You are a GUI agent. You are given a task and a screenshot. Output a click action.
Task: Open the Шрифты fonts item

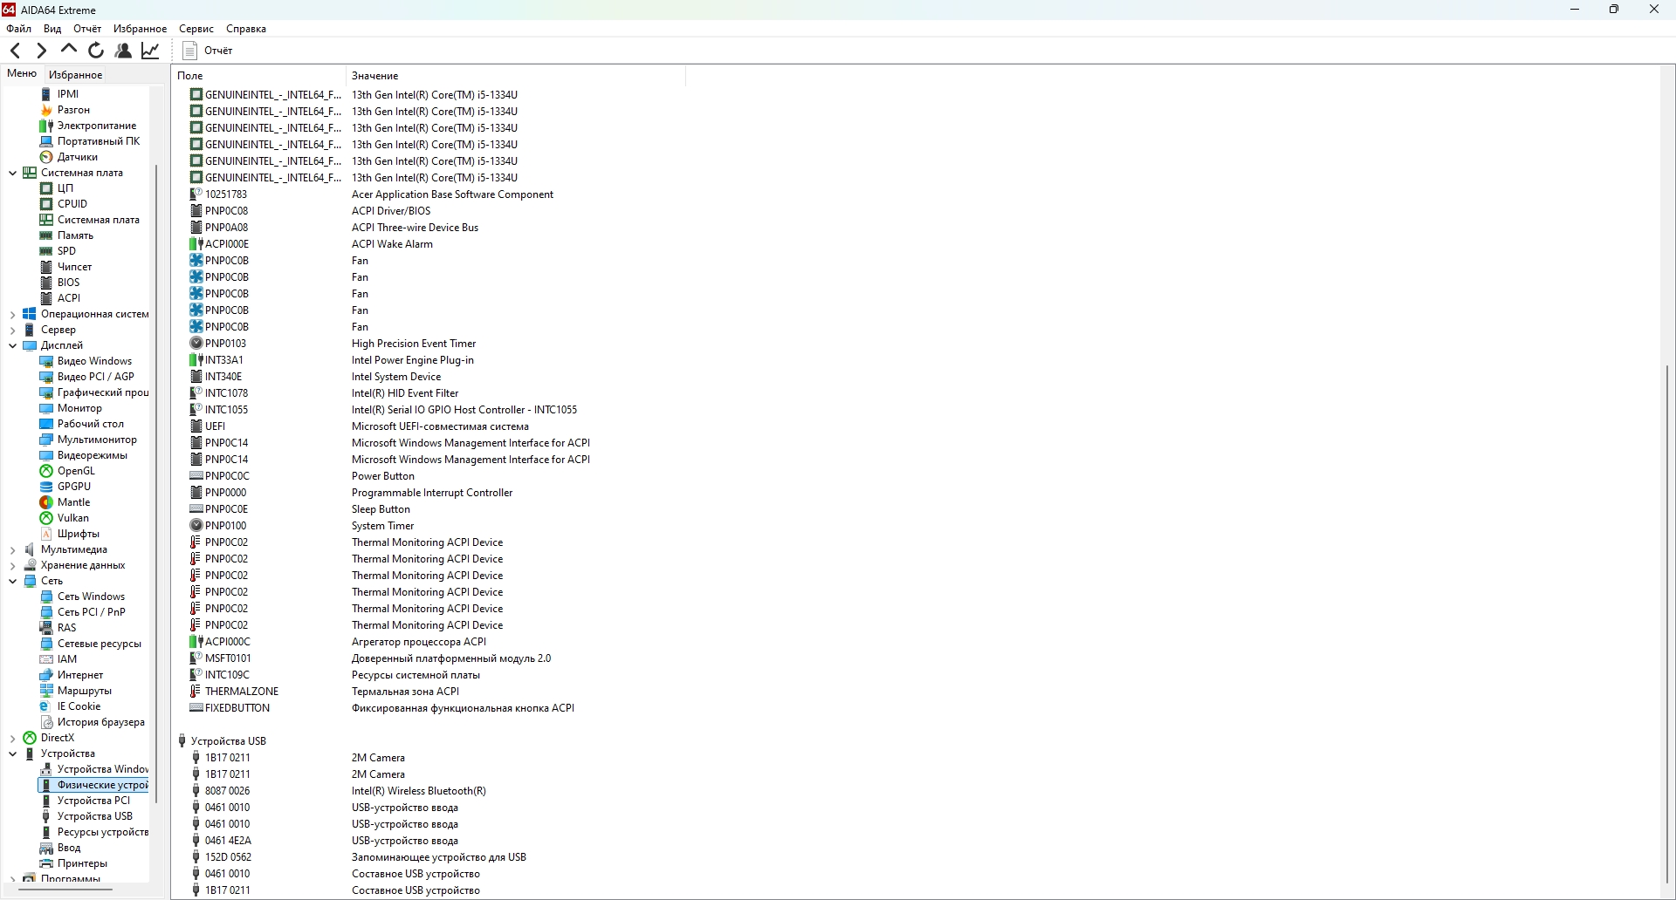[x=70, y=534]
